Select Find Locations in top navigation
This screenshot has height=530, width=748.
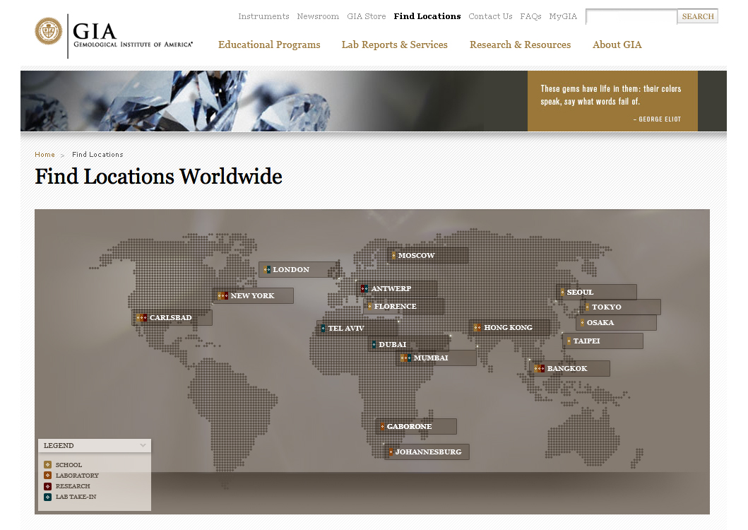427,16
